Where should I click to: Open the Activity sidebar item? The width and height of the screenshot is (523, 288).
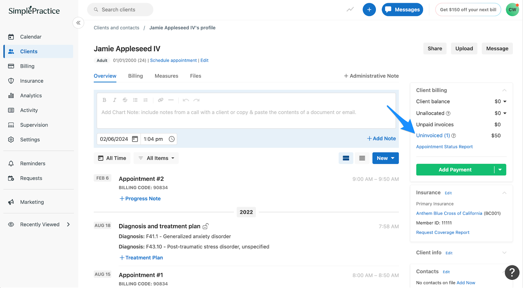coord(39,110)
